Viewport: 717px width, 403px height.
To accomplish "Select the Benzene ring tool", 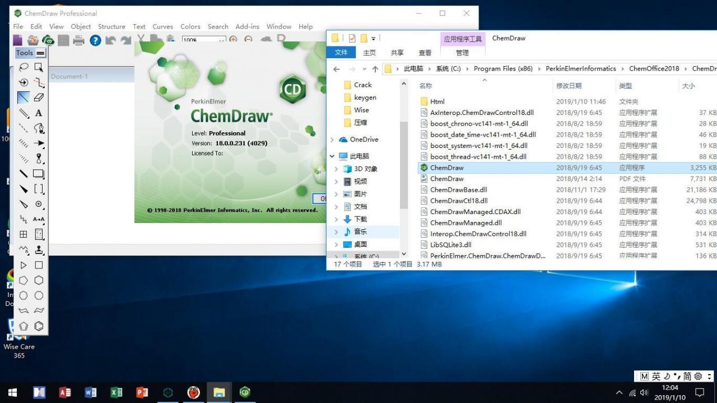I will pyautogui.click(x=39, y=326).
